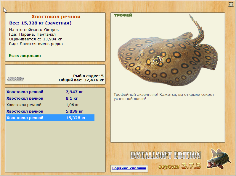The height and width of the screenshot is (176, 236).
Task: Select the 5,039 кг Хвостокол речной entry
Action: [x=50, y=111]
